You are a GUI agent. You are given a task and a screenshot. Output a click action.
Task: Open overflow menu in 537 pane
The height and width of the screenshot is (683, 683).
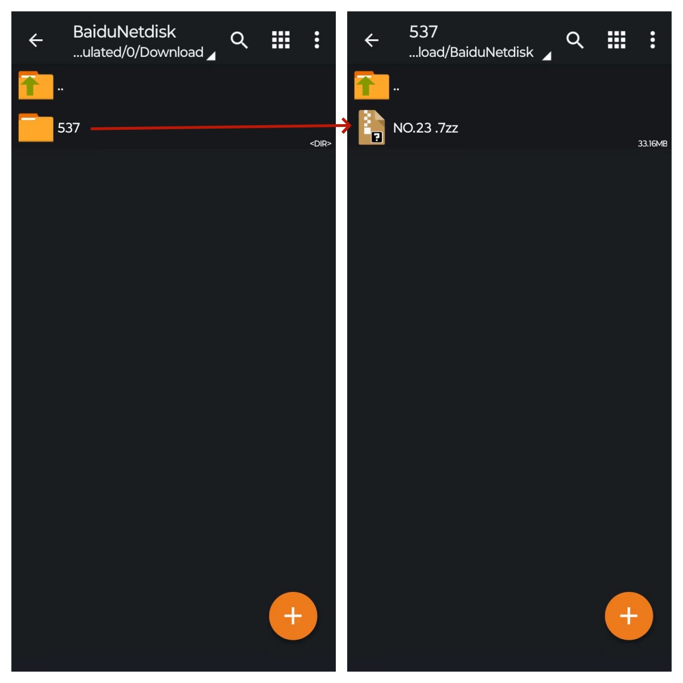653,40
